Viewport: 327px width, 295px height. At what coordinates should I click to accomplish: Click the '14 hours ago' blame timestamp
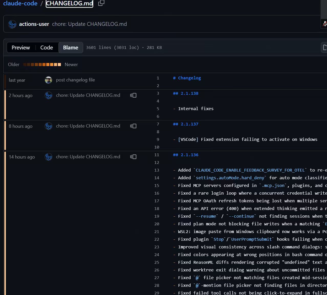point(22,157)
